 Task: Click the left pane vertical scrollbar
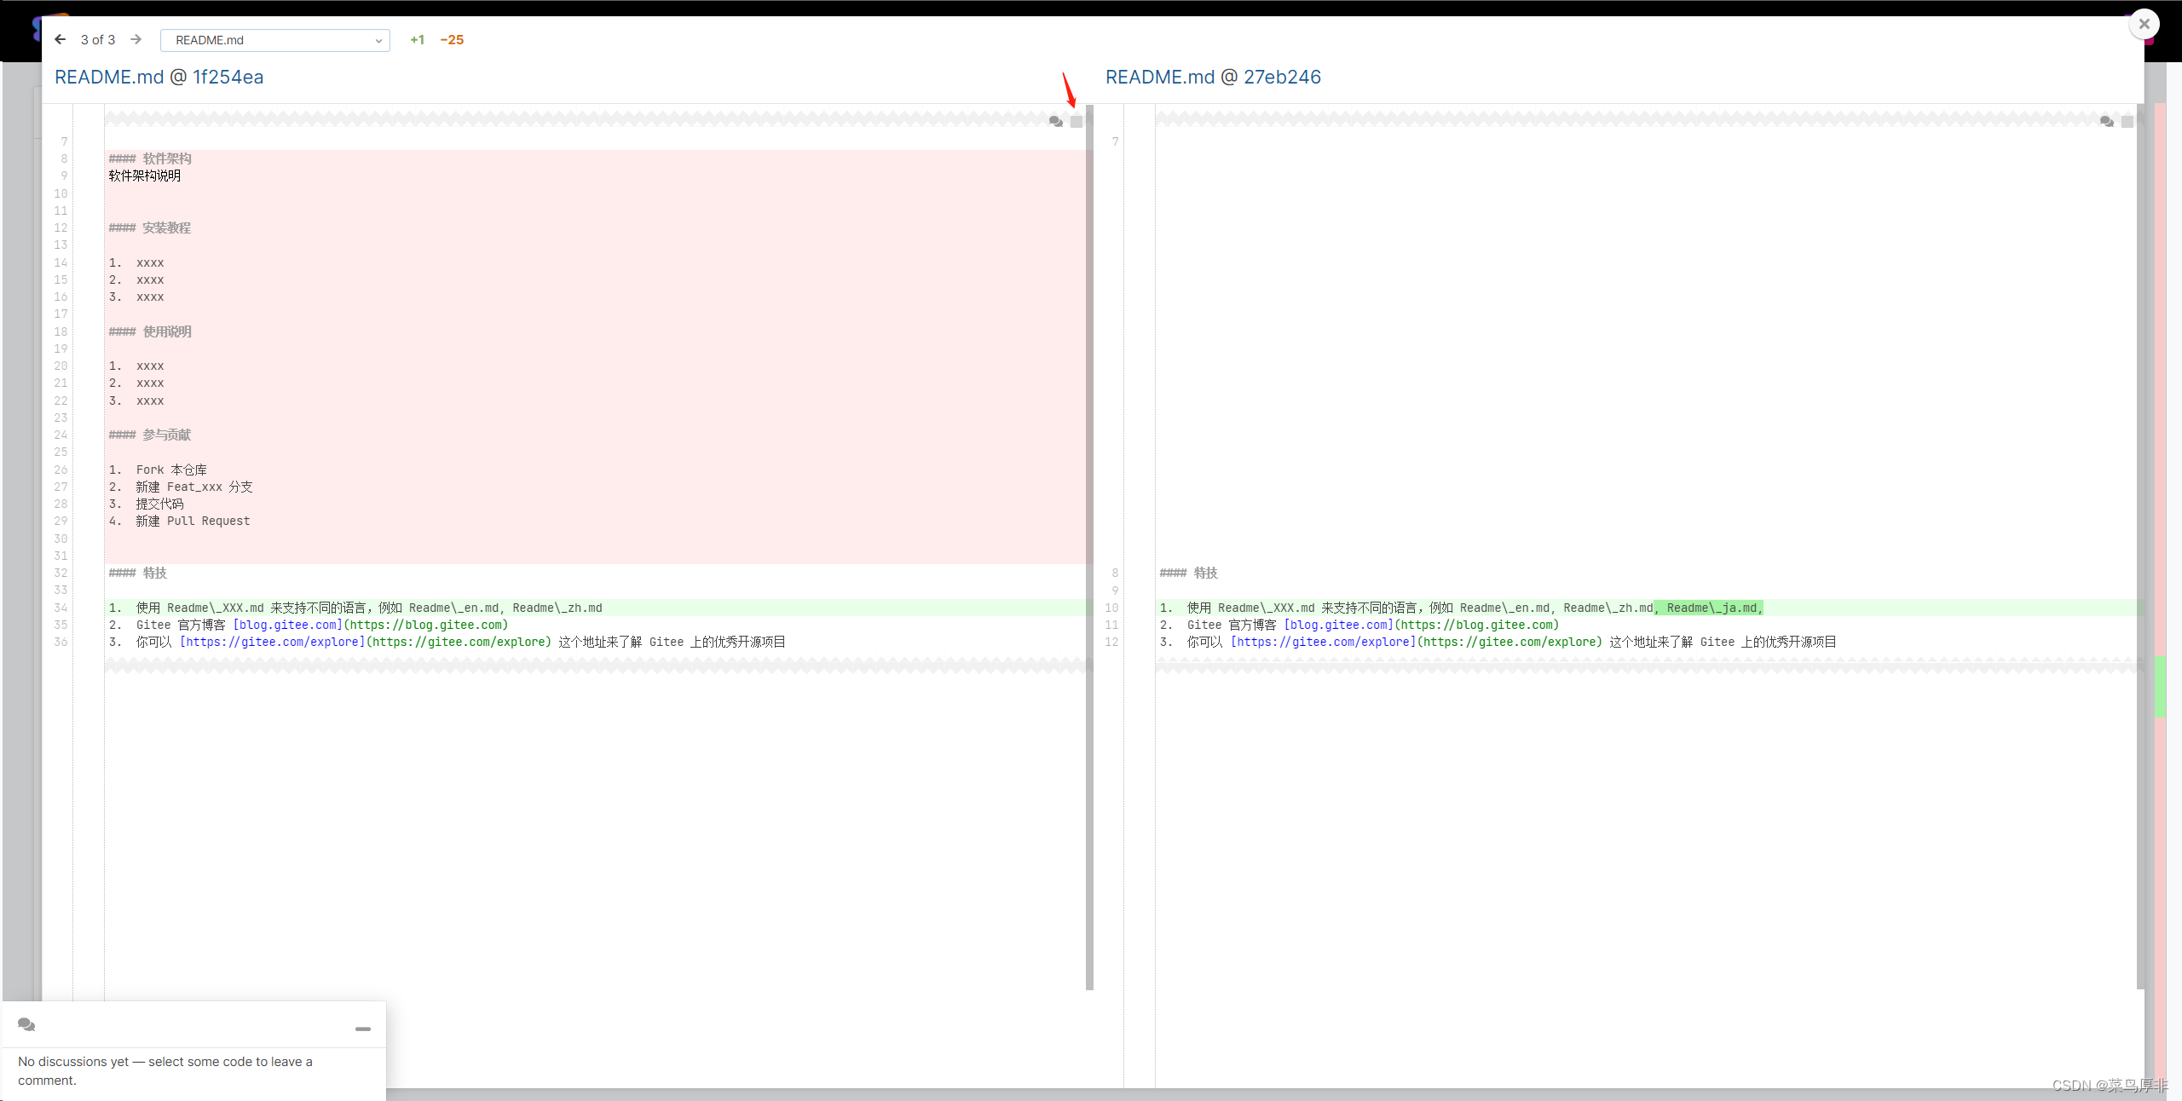click(x=1089, y=545)
